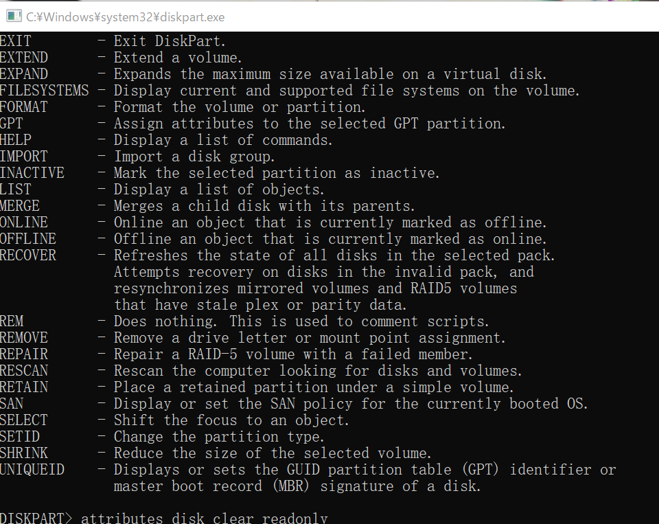Click the EXIT command in the list
The image size is (659, 524).
(x=16, y=41)
